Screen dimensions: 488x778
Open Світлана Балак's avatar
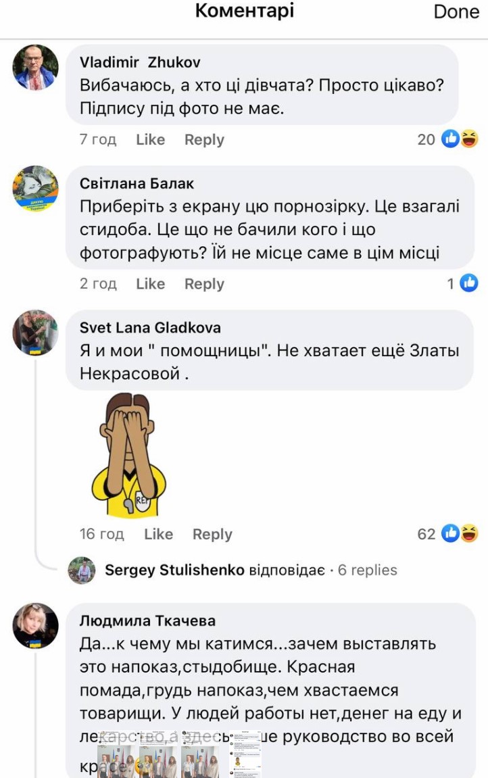[x=36, y=189]
